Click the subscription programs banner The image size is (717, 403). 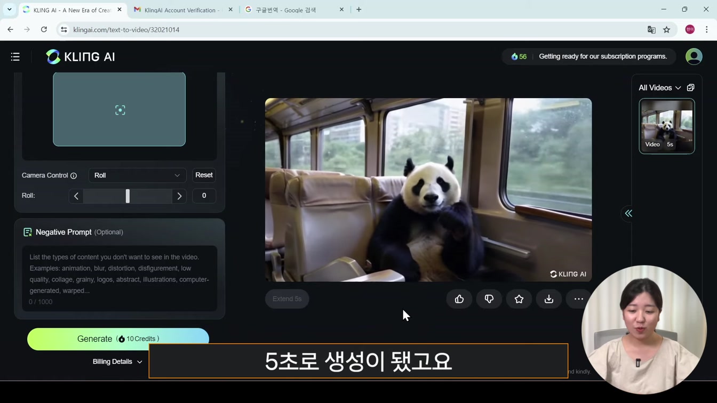click(x=603, y=57)
